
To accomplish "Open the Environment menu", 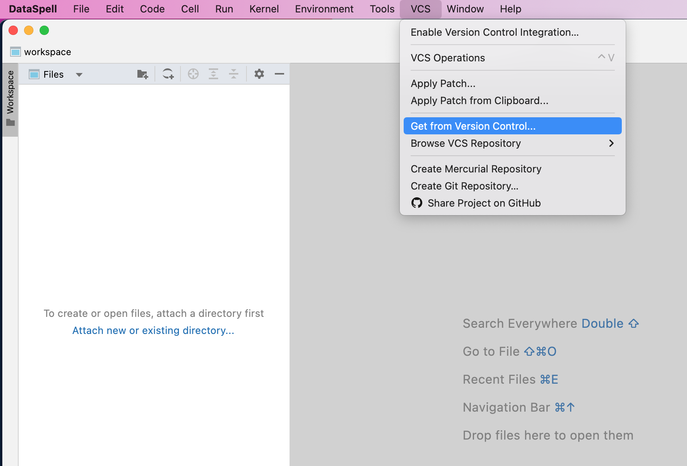I will (324, 9).
